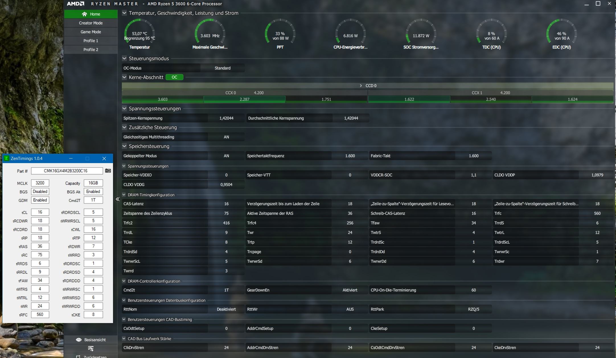
Task: Click the EDC (CPU) gauge
Action: point(562,34)
